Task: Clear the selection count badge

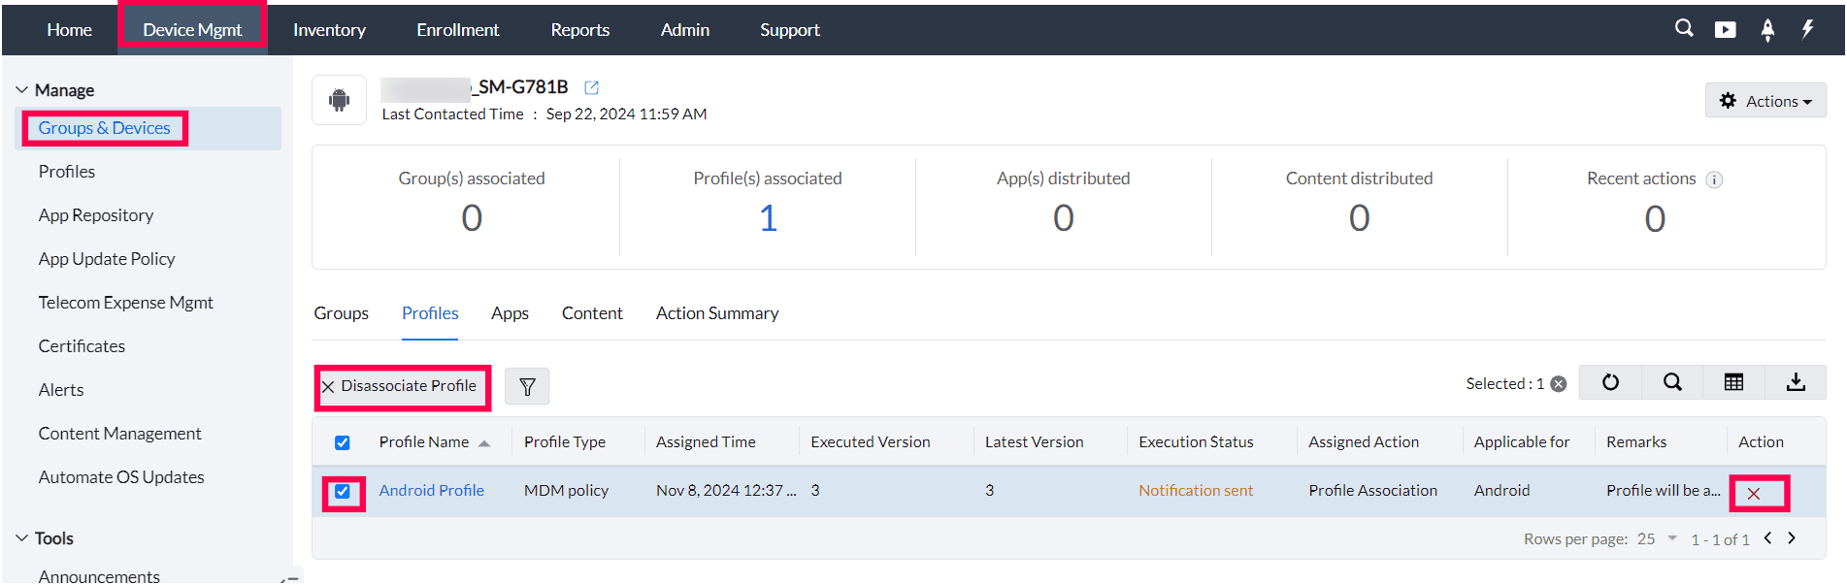Action: pyautogui.click(x=1559, y=384)
